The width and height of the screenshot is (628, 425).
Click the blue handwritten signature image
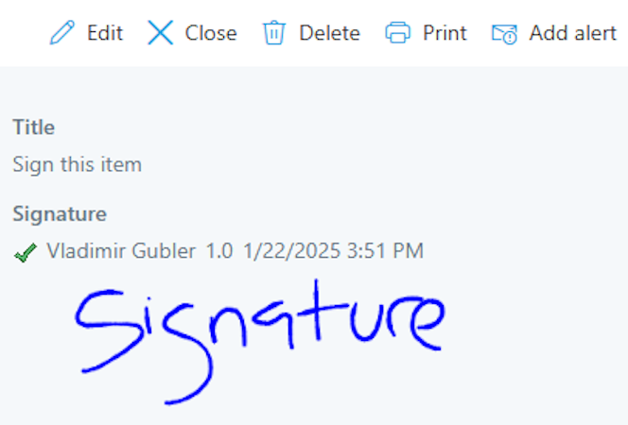[260, 342]
